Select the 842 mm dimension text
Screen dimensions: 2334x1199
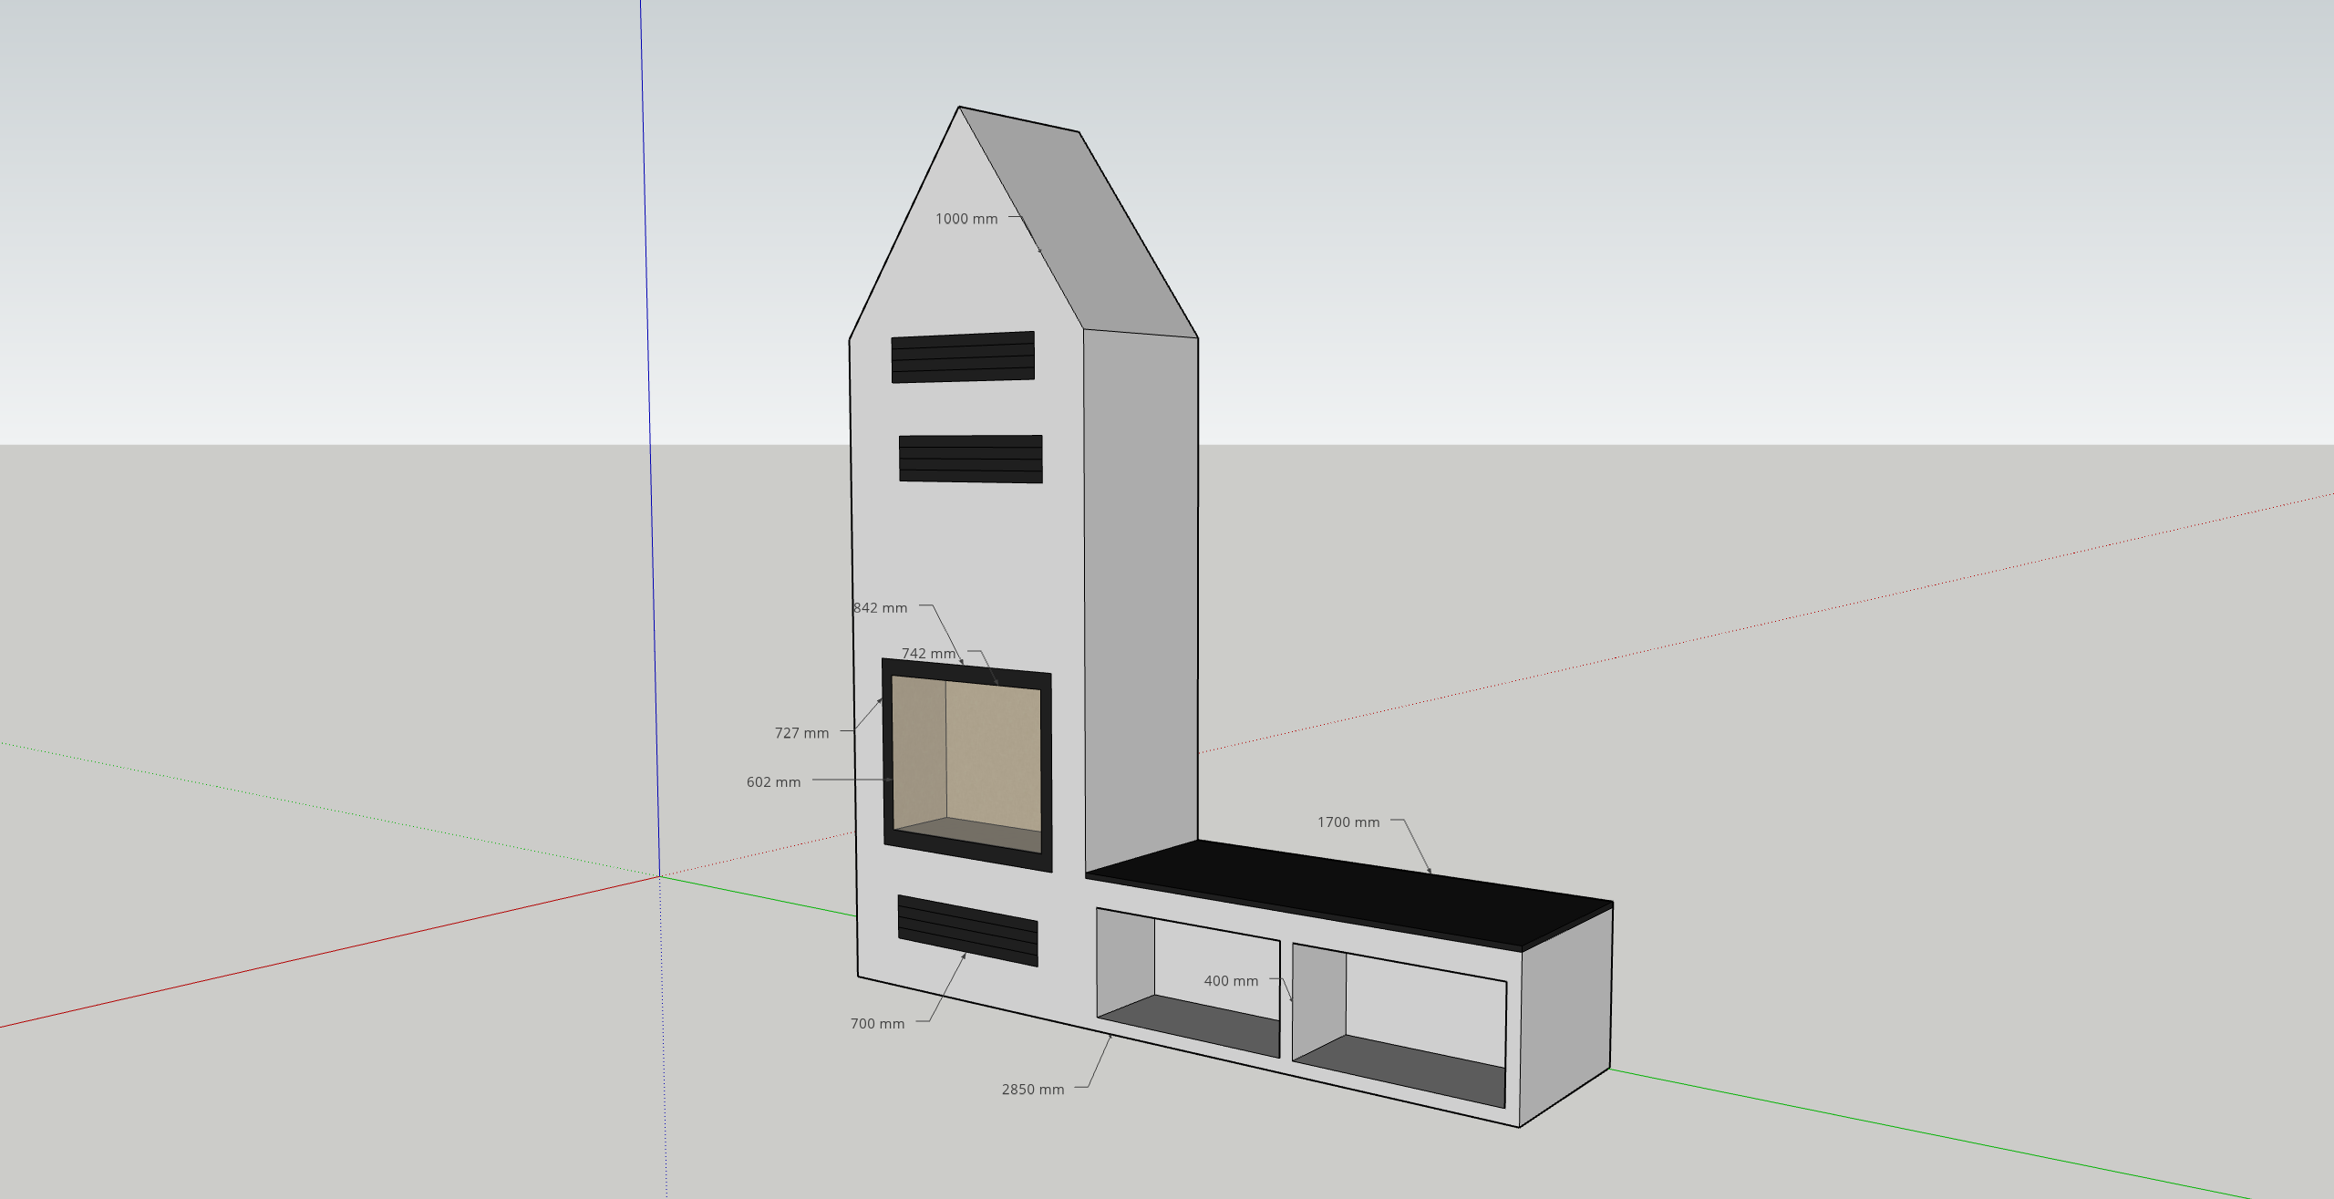point(880,608)
